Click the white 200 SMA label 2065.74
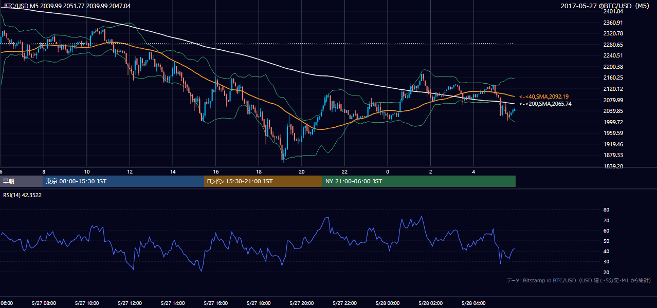The height and width of the screenshot is (308, 657). click(x=545, y=104)
